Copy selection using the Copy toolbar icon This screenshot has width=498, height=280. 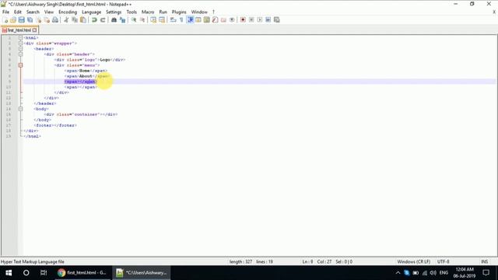tap(75, 20)
